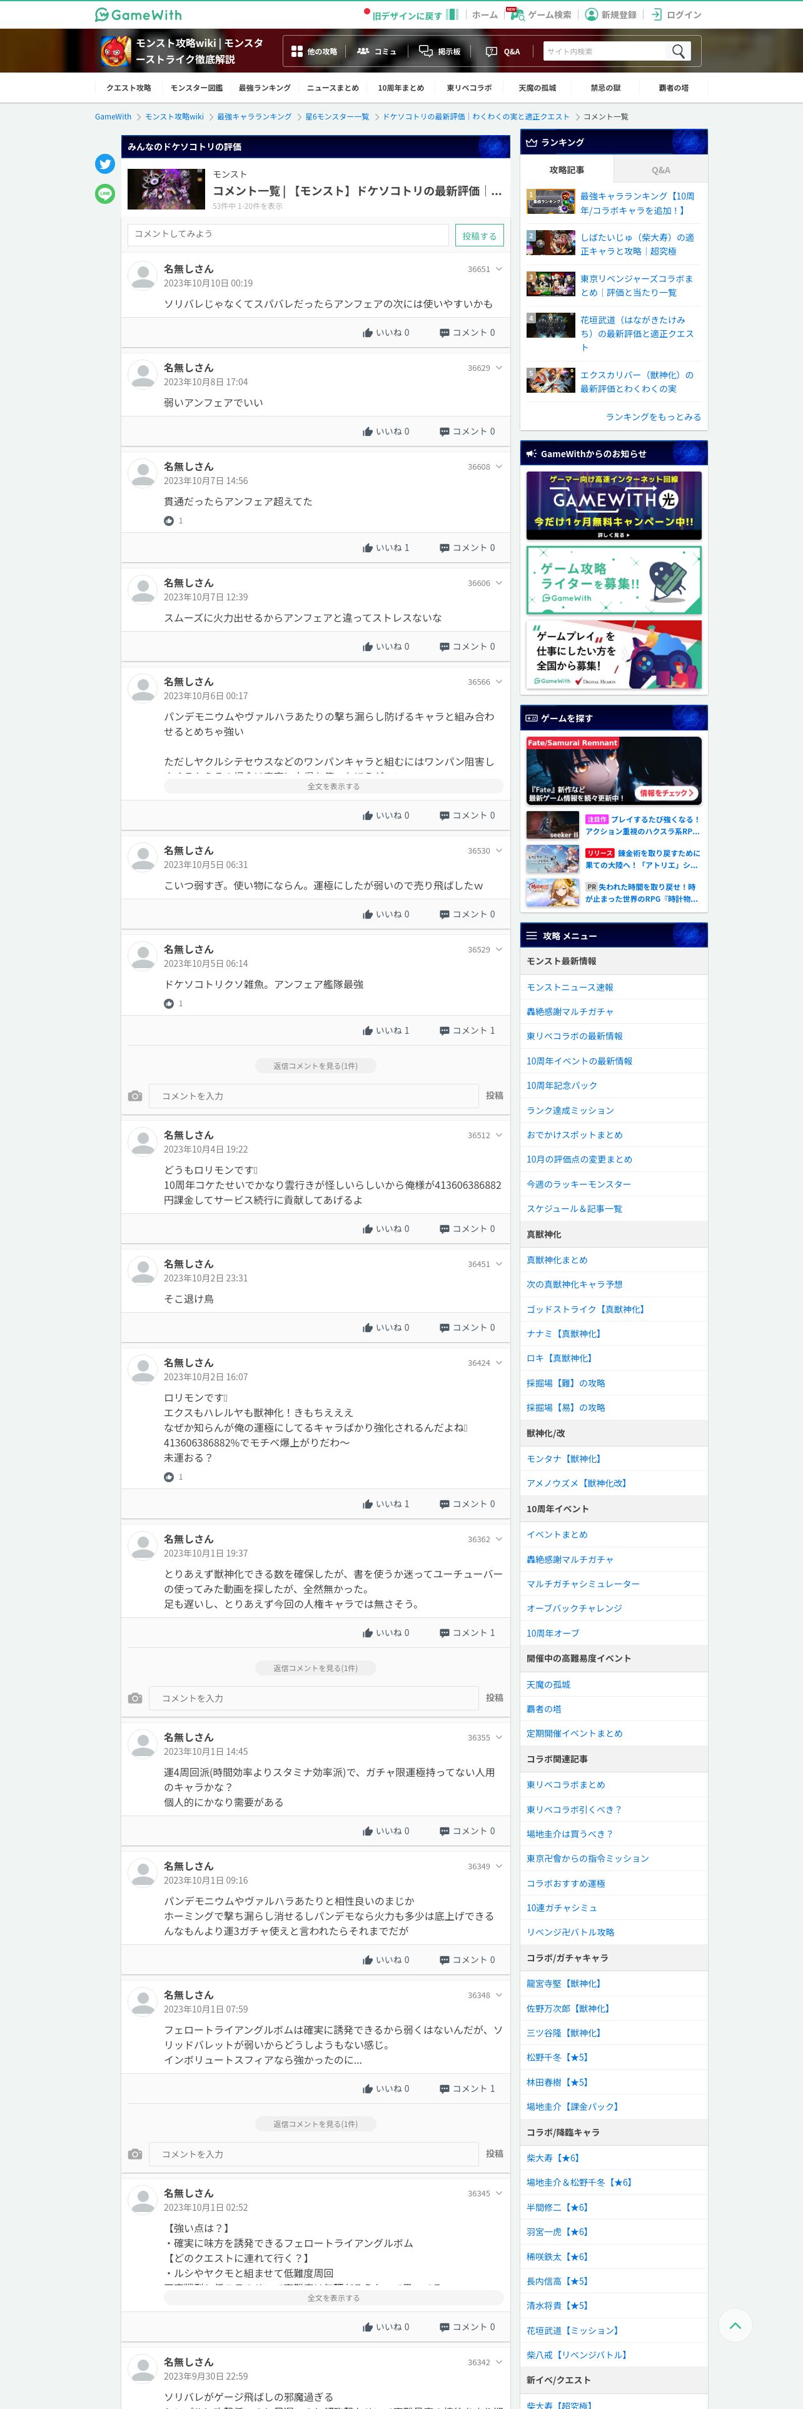Screen dimensions: 803x2409
Task: Like comment 36355 thumbs-up
Action: pos(367,1831)
